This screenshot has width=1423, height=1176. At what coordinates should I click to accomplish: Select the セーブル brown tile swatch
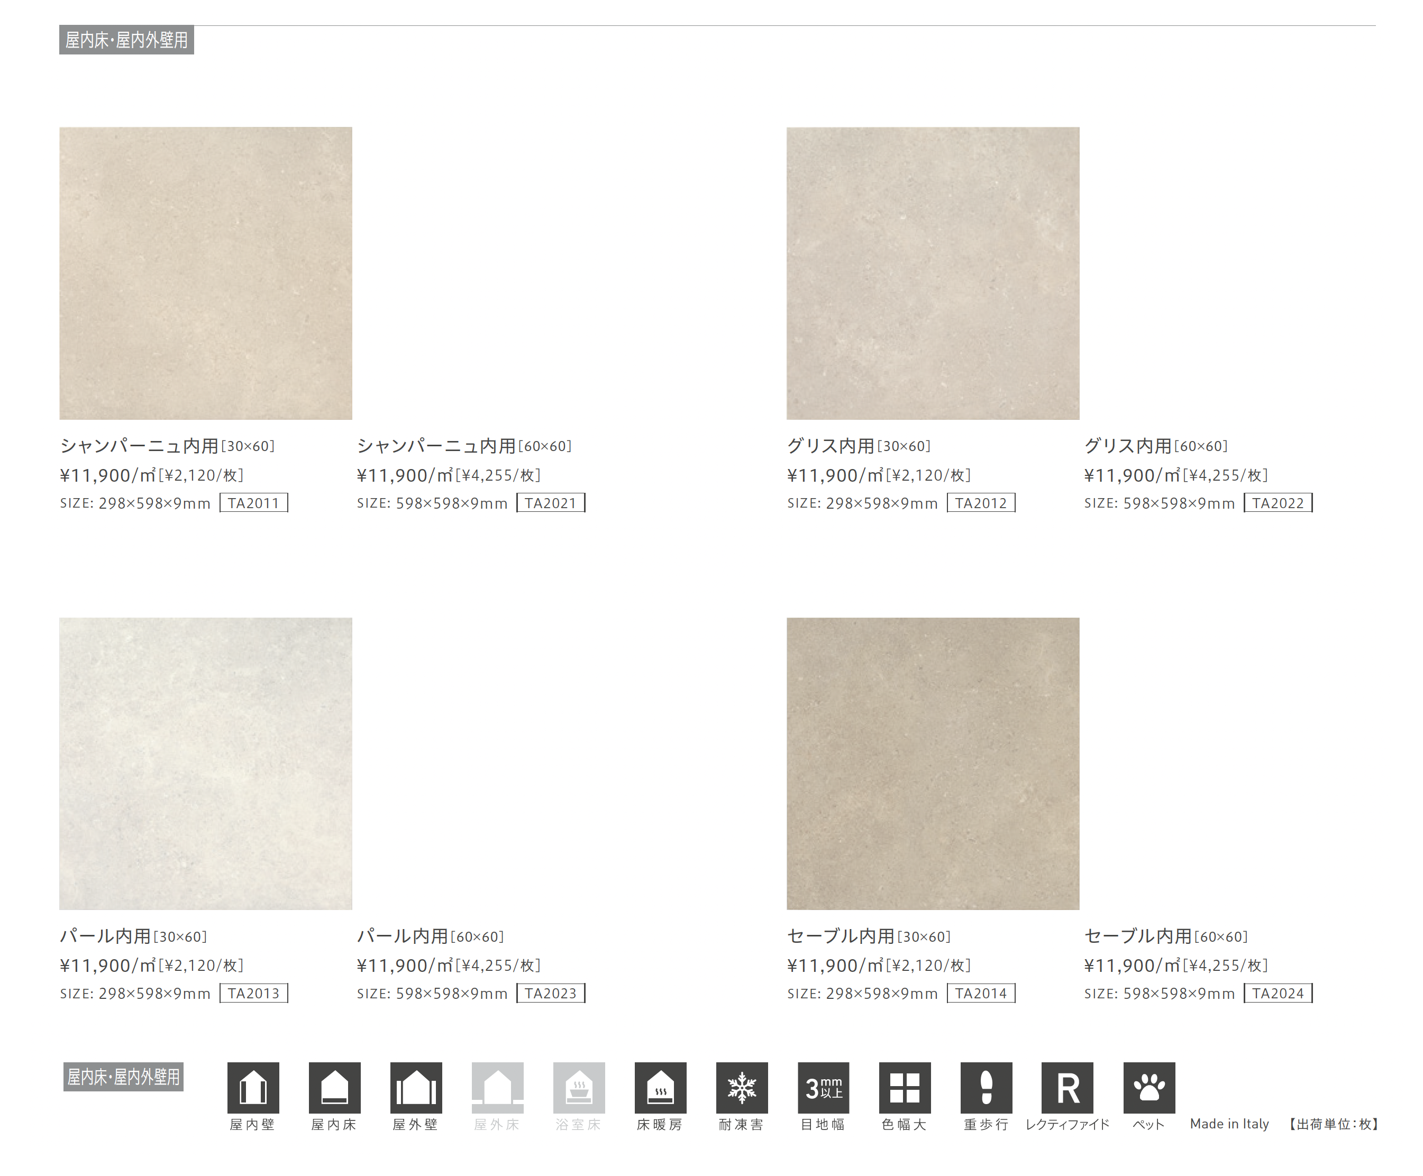[x=933, y=764]
